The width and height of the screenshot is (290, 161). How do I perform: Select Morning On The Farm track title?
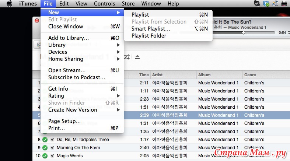pos(78,148)
